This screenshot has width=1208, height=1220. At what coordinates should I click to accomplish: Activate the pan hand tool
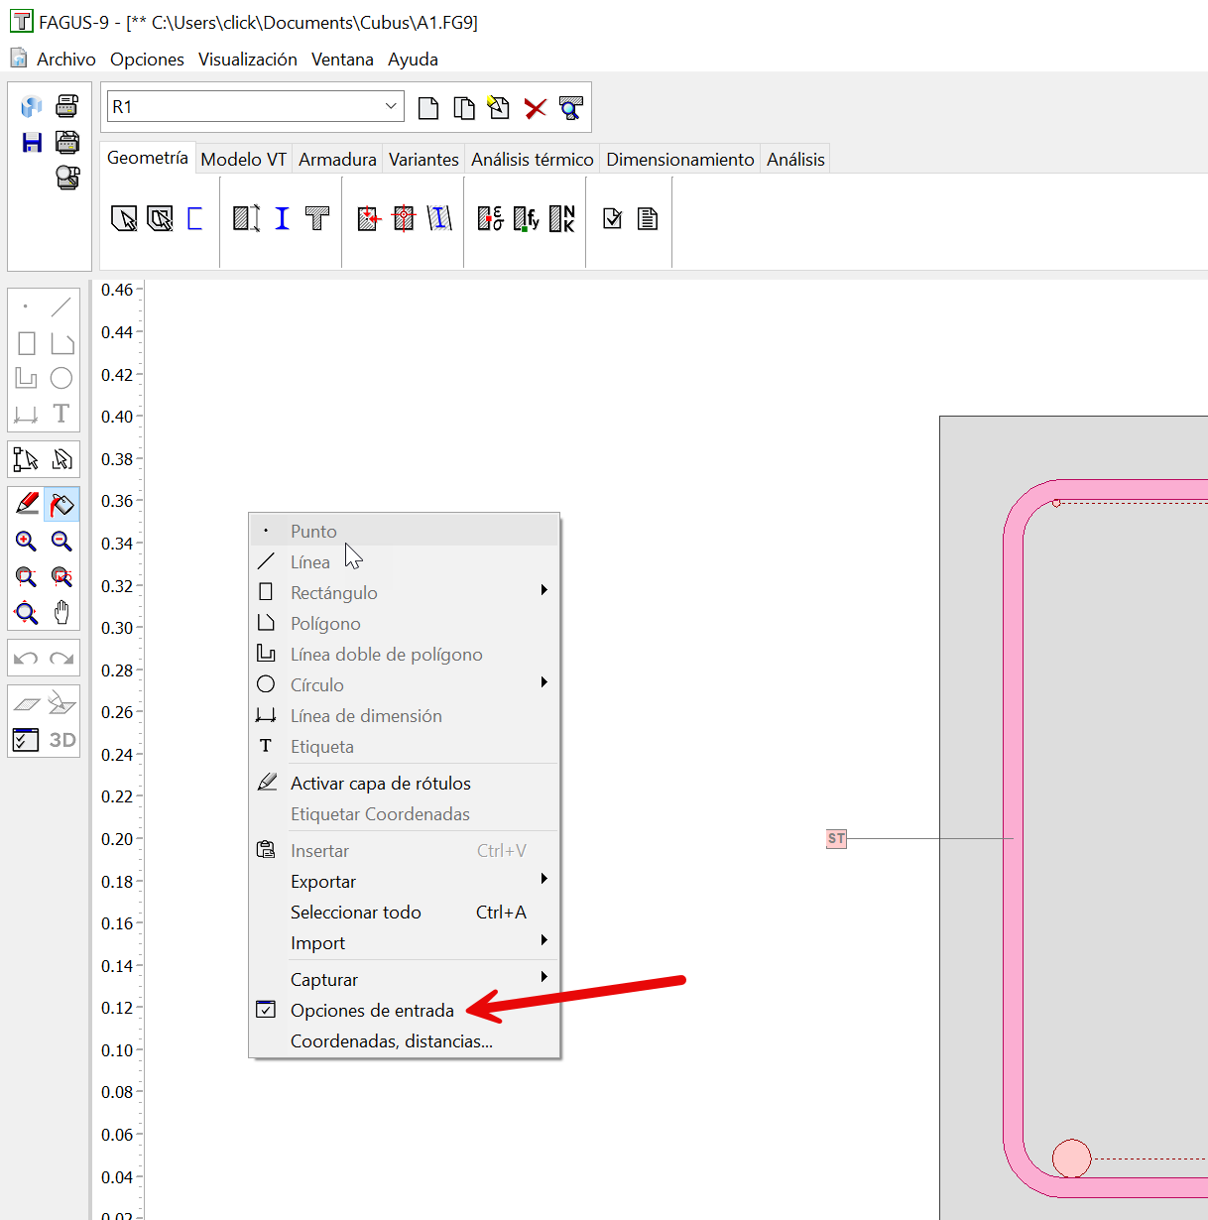61,613
